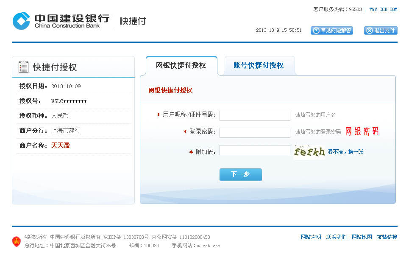Click the 京公网安备 110102000450 text
This screenshot has width=409, height=260.
(181, 237)
